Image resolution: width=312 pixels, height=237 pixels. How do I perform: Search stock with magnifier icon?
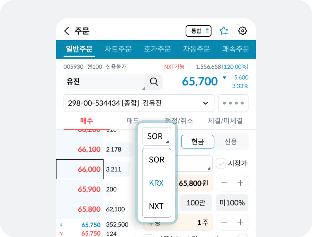154,81
